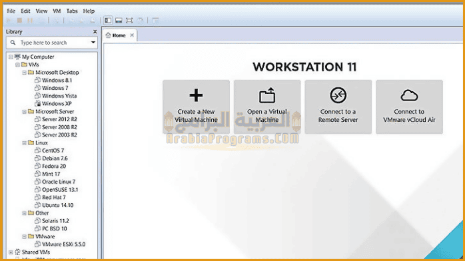Close the Library panel with its X

click(95, 31)
